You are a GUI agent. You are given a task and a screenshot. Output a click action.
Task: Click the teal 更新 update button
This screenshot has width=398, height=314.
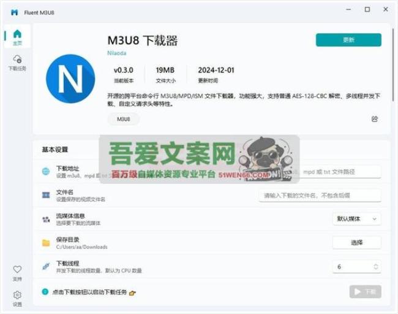tap(348, 40)
